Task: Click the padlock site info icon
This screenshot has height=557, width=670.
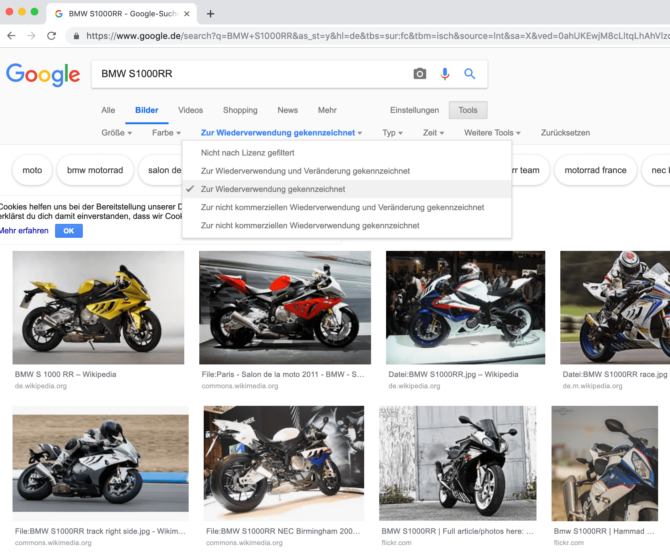Action: [76, 36]
